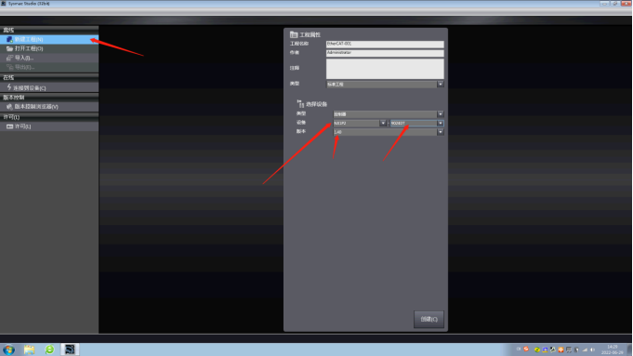Viewport: 633px width, 356px height.
Task: Click the author field showing Administrator
Action: click(x=385, y=53)
